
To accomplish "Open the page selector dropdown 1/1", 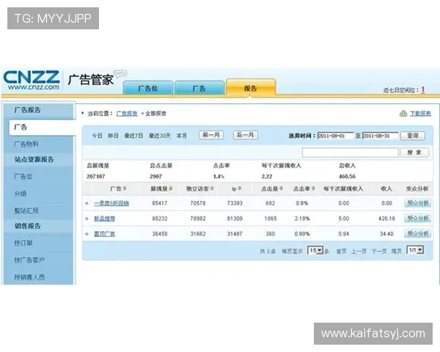I will [415, 250].
